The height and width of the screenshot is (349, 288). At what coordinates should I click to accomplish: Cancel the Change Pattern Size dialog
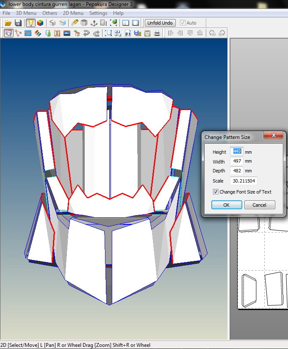(x=259, y=205)
